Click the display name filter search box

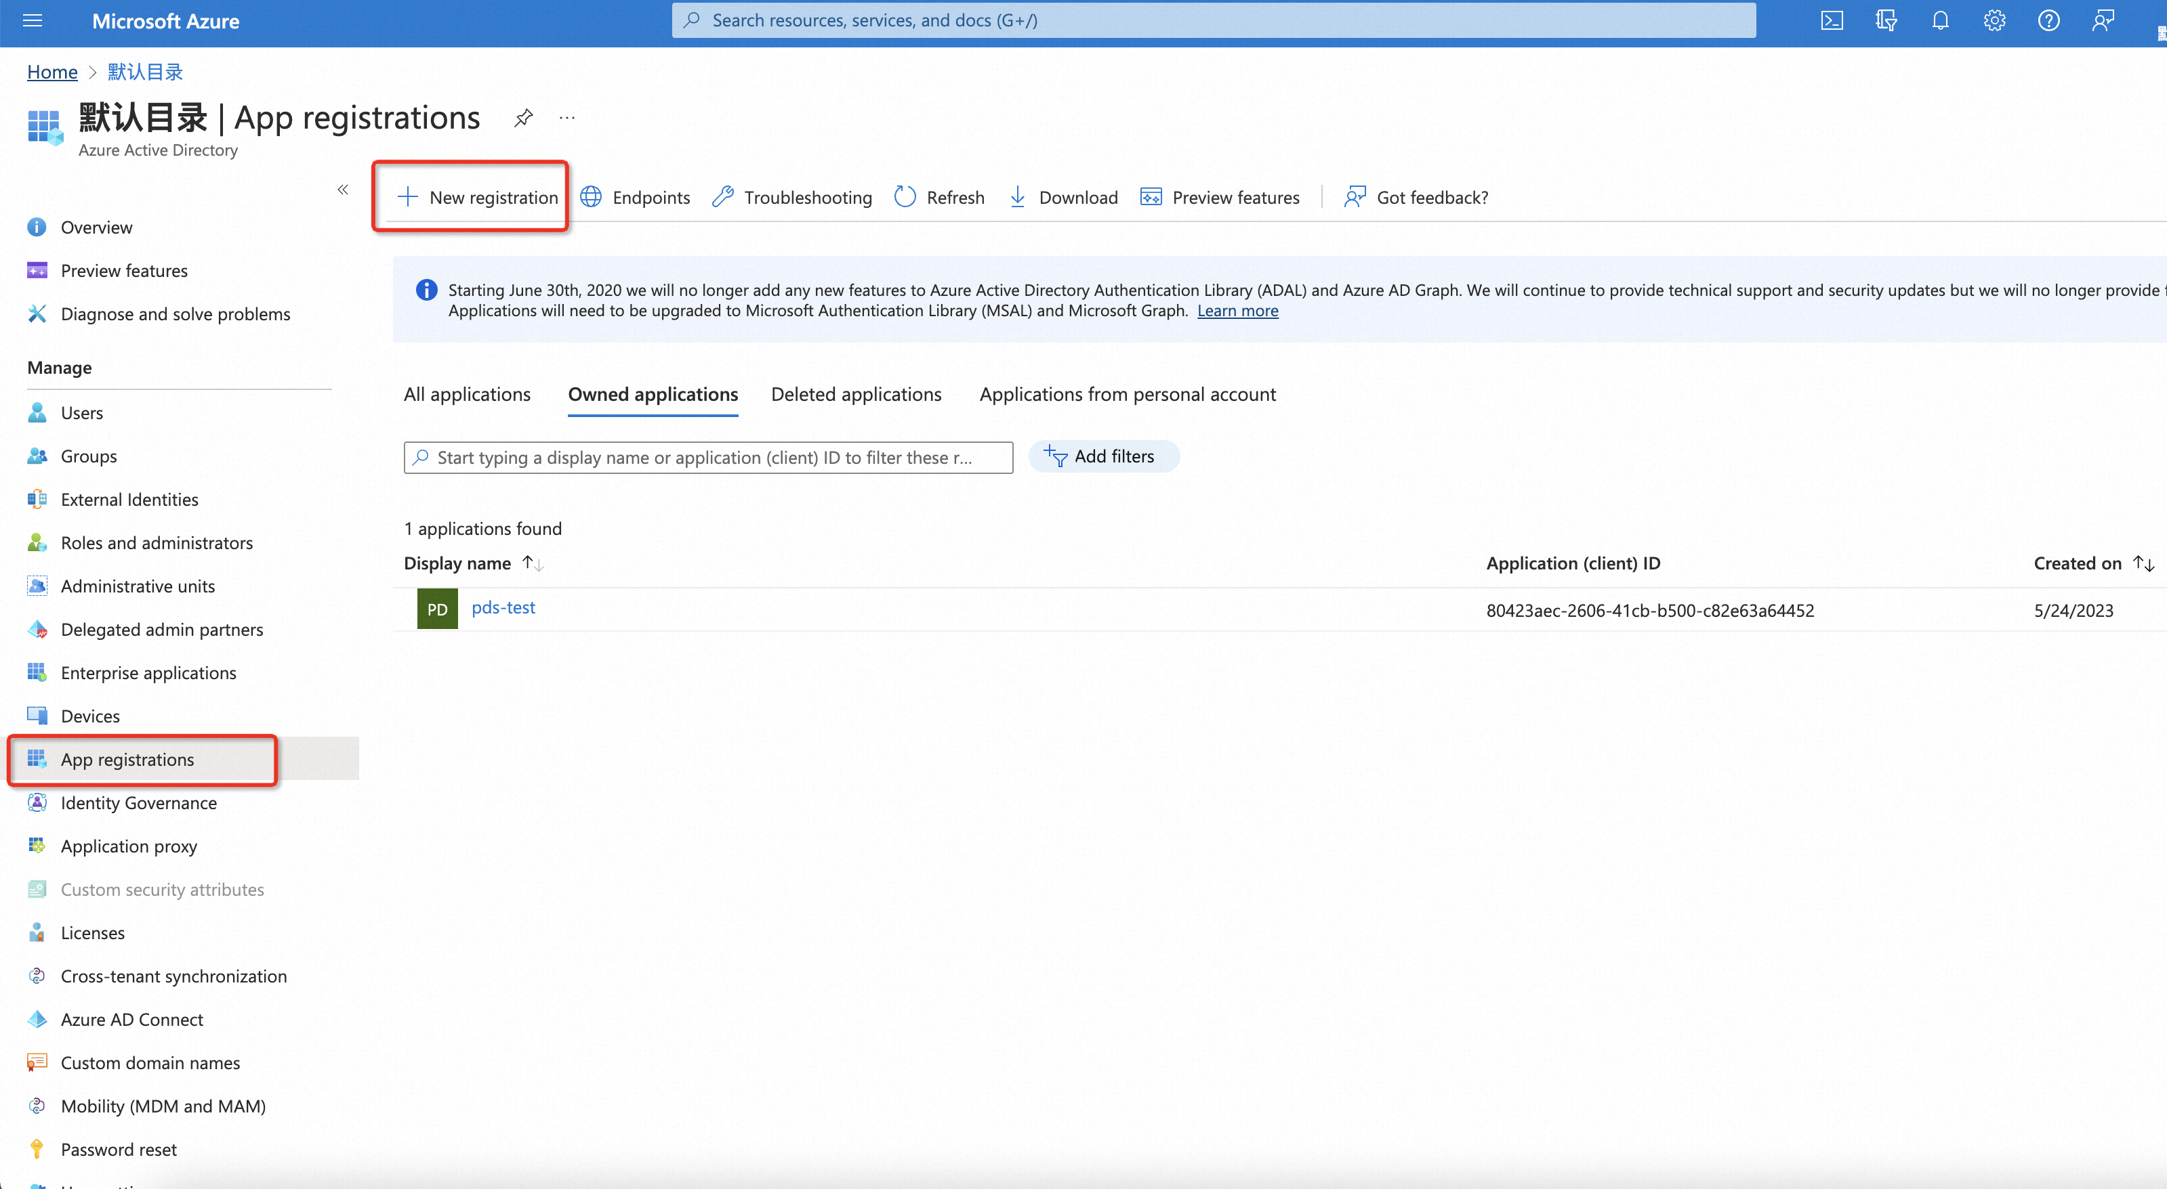tap(707, 458)
